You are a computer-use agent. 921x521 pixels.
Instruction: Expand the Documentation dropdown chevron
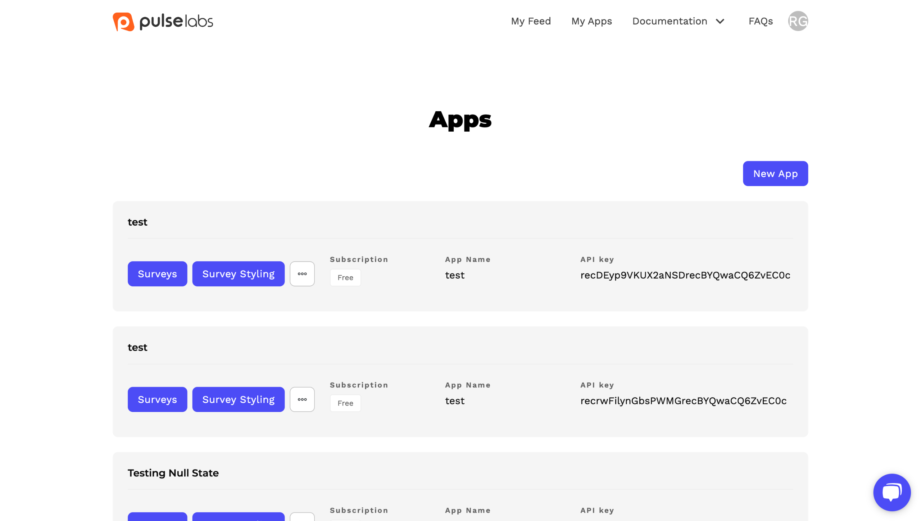720,21
